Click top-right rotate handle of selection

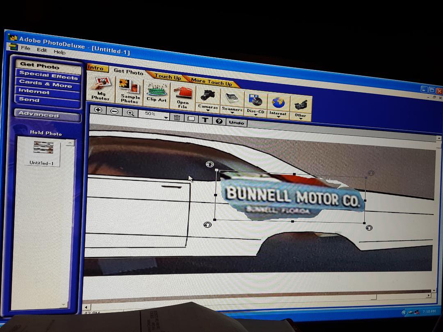click(371, 173)
